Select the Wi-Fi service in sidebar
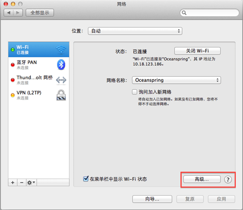The width and height of the screenshot is (243, 210). pyautogui.click(x=39, y=50)
